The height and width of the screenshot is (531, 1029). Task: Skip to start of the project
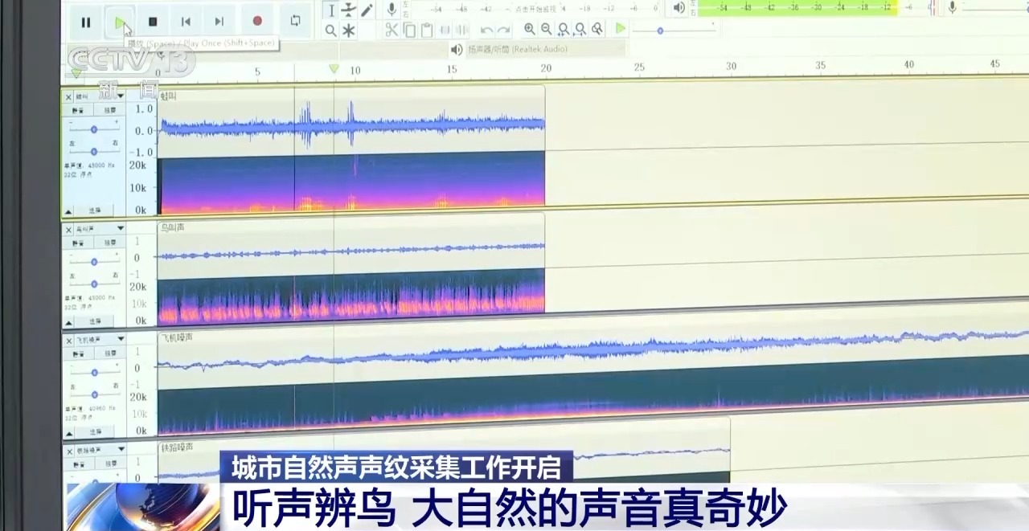186,22
